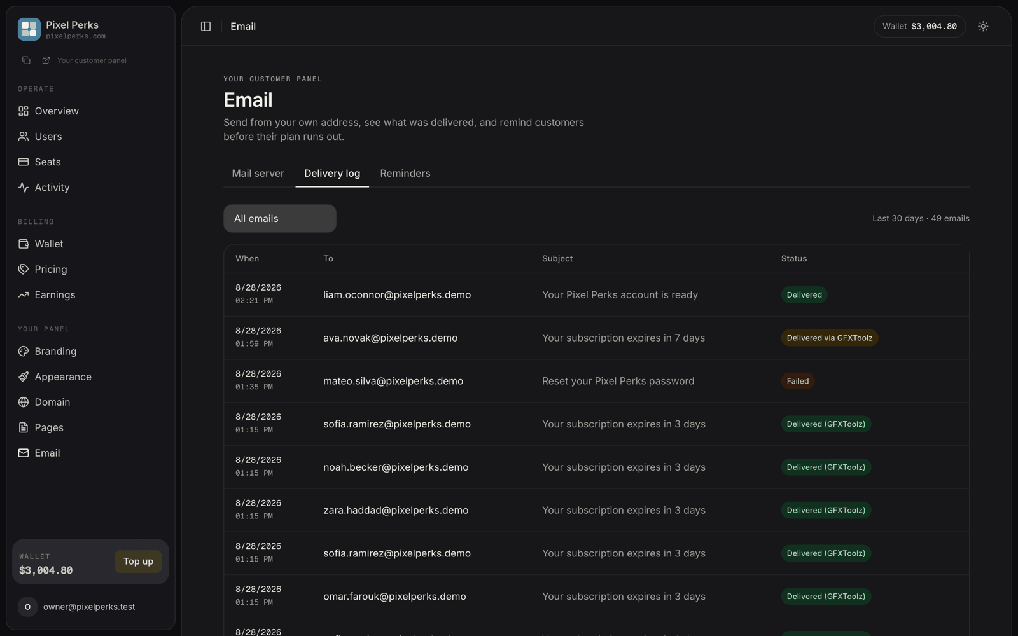Toggle sidebar collapse icon in header
Screen dimensions: 1018x636
(x=206, y=26)
